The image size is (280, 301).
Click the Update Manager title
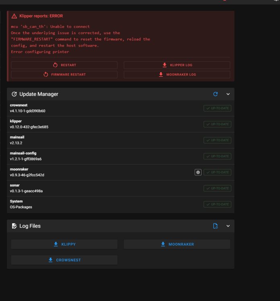[x=39, y=94]
